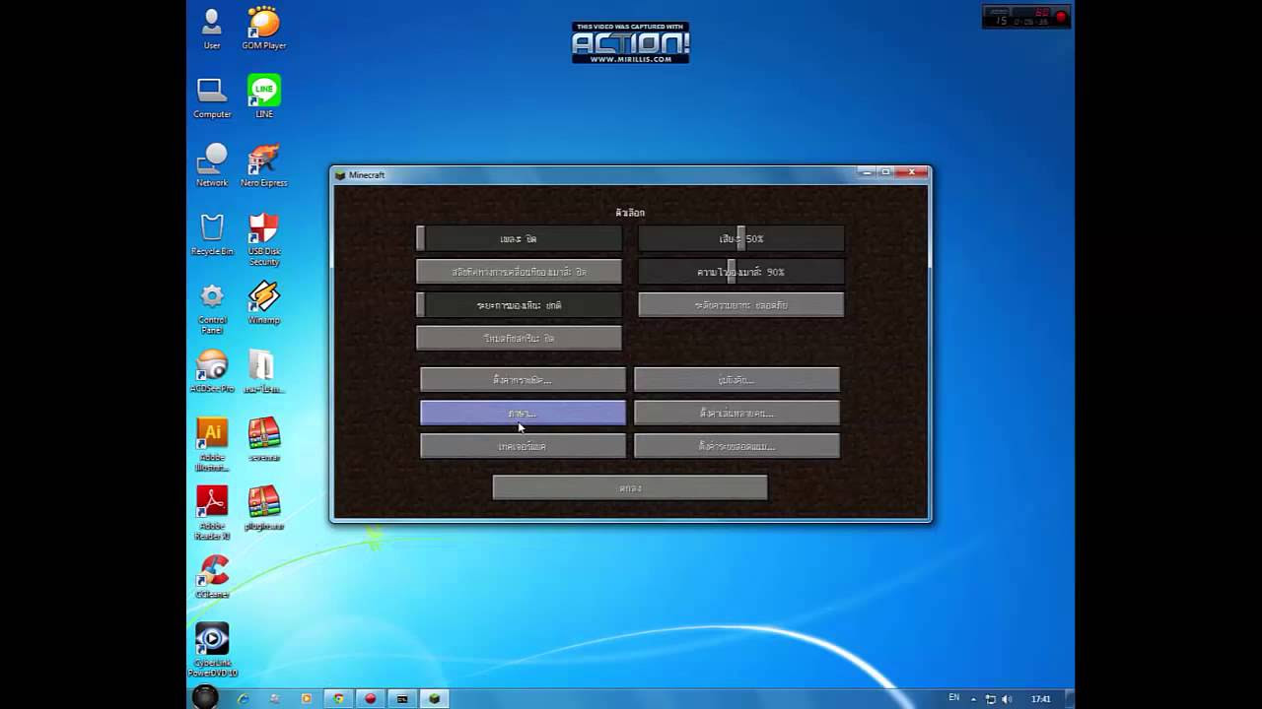The width and height of the screenshot is (1262, 709).
Task: Adjust the Minecraft music volume slider
Action: coord(520,238)
